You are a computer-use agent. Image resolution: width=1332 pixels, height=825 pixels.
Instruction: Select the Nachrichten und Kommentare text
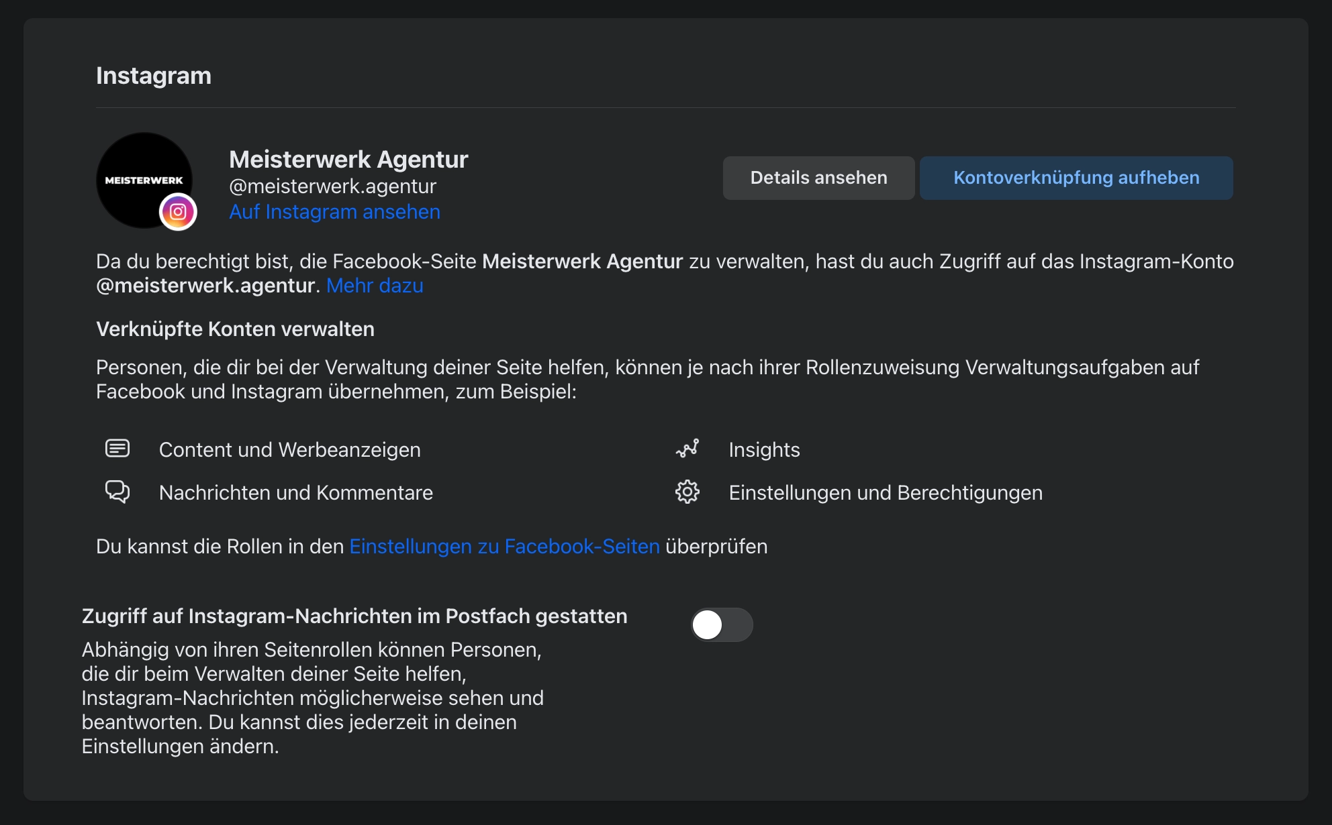[296, 493]
